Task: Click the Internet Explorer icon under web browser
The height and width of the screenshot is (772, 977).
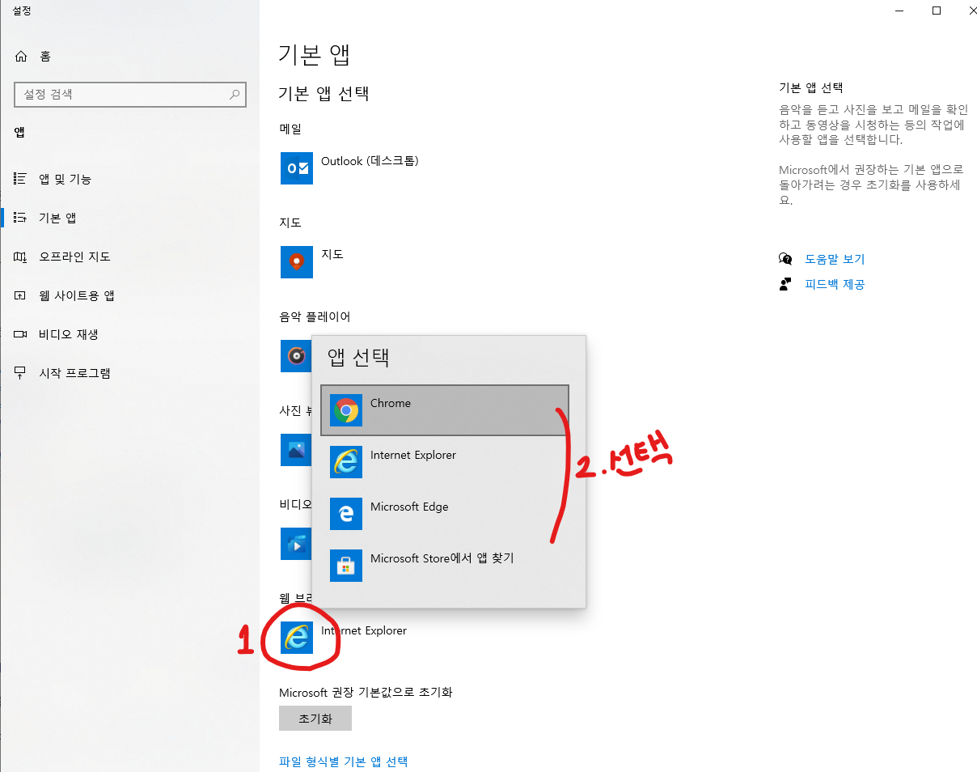Action: click(297, 637)
